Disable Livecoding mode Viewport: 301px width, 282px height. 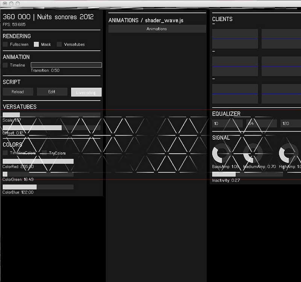86,91
